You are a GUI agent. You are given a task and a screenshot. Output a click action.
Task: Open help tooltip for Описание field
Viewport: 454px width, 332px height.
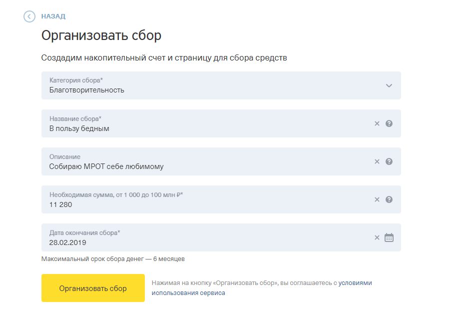point(389,161)
